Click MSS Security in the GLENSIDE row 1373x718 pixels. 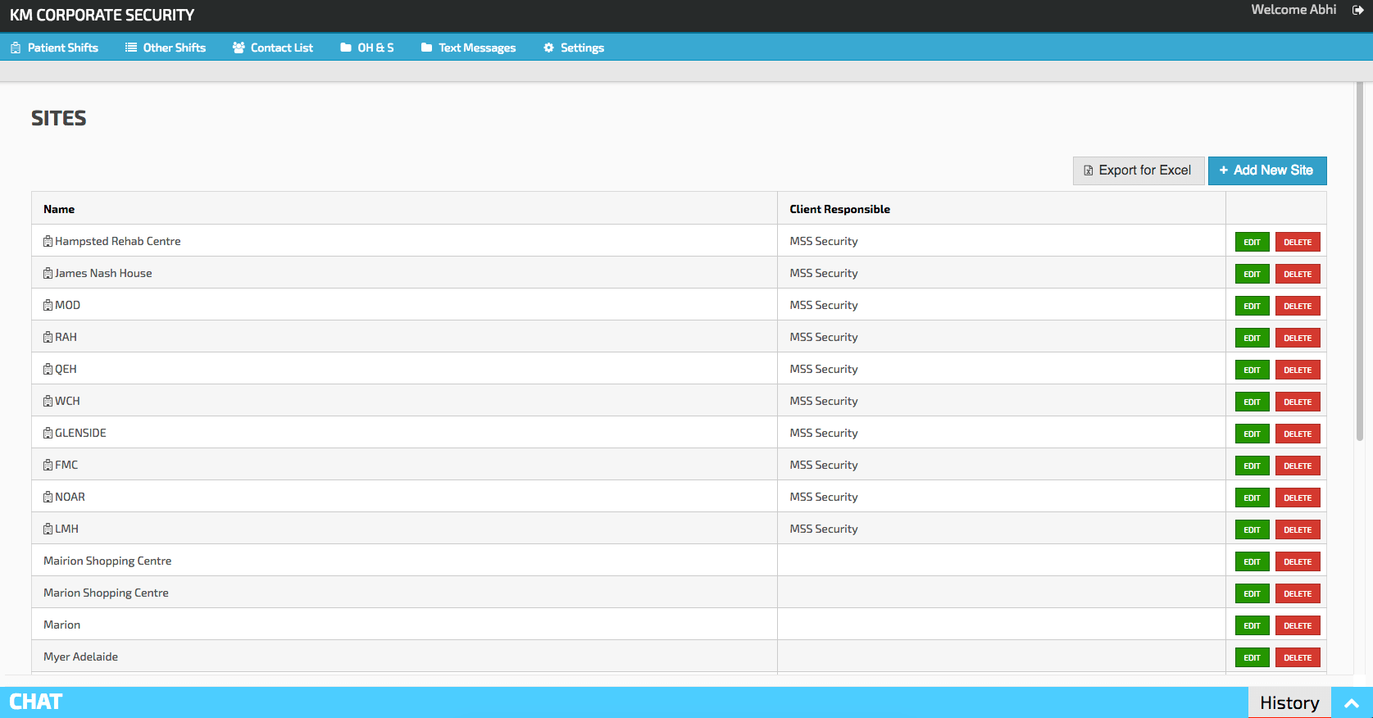click(824, 433)
